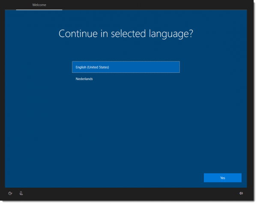Viewport: 257px width, 204px height.
Task: Open the Welcome tab
Action: coord(39,5)
